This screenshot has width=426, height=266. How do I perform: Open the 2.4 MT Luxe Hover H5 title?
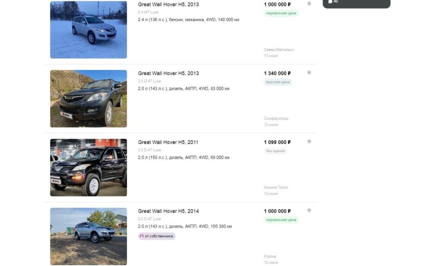(x=168, y=4)
